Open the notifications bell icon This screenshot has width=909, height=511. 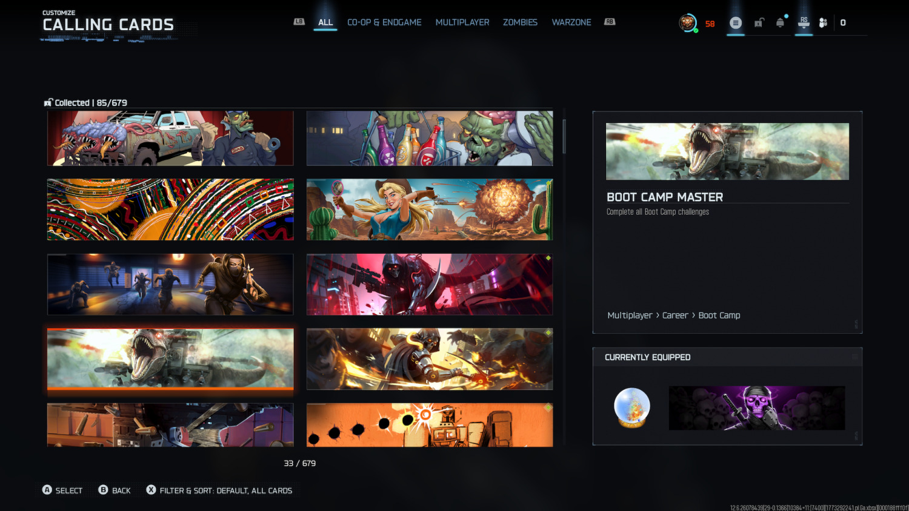781,23
